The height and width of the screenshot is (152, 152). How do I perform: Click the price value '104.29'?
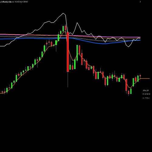(146, 91)
